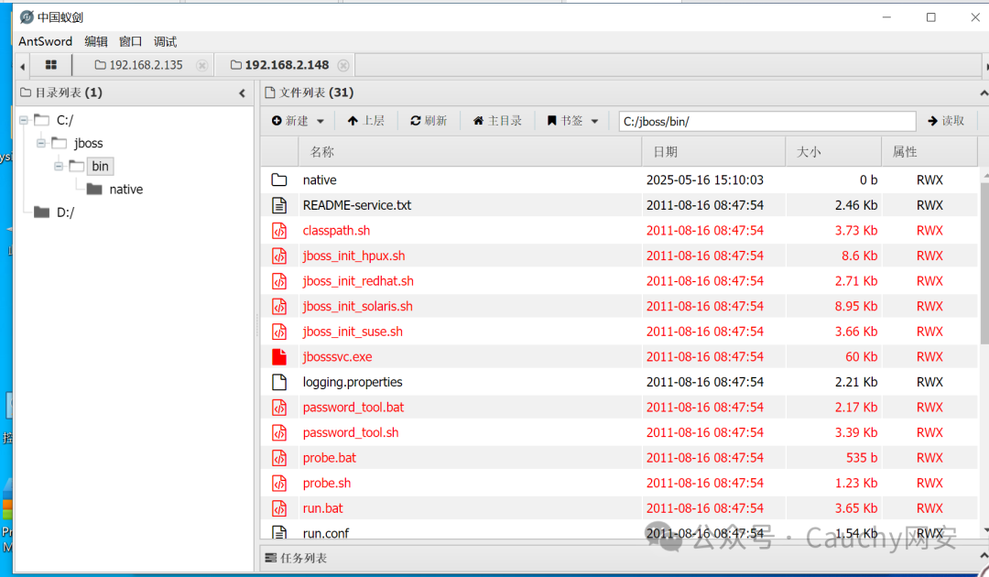Switch to the 192.168.2.148 tab
Image resolution: width=989 pixels, height=577 pixels.
coord(279,65)
